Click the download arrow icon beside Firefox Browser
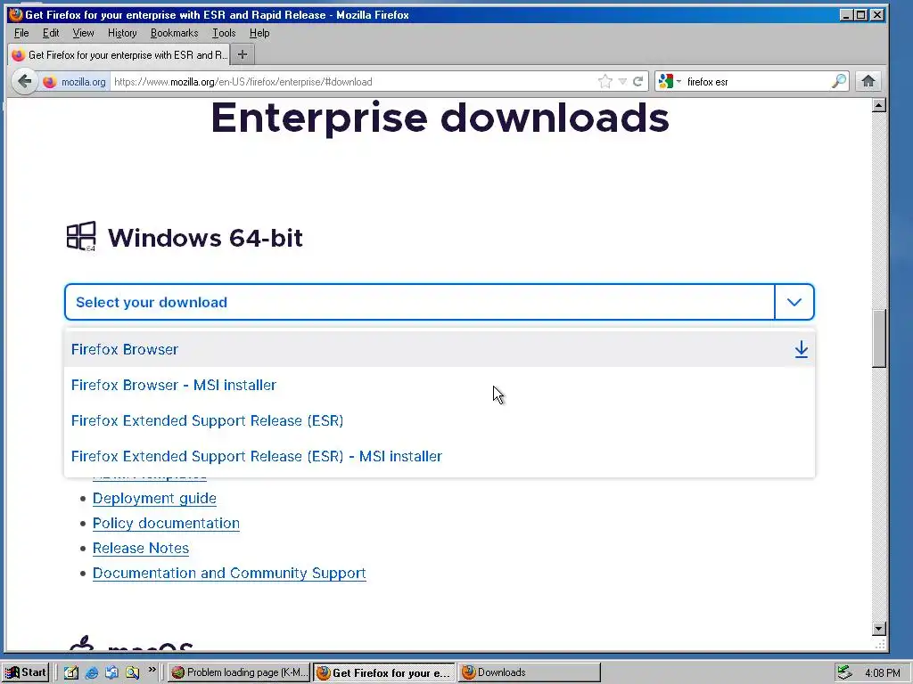Screen dimensions: 913x684 click(x=802, y=349)
